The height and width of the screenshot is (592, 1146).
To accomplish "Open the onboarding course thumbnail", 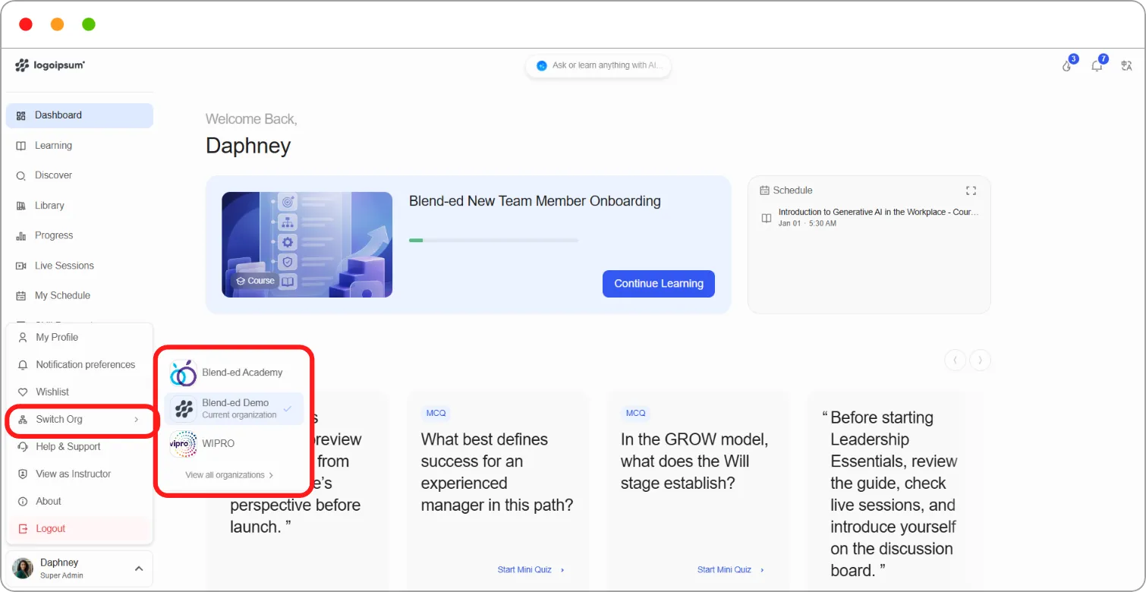I will [307, 244].
